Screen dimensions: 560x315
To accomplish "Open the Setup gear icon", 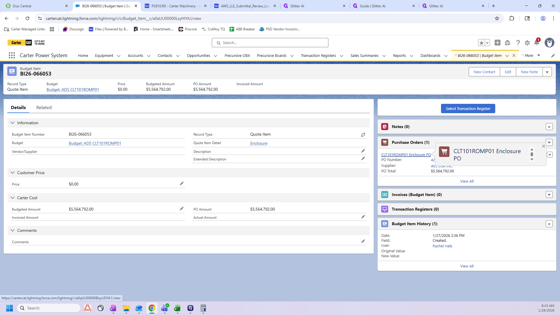I will click(527, 43).
